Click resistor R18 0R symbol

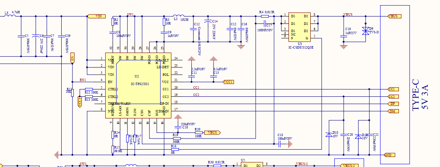[x=175, y=149]
